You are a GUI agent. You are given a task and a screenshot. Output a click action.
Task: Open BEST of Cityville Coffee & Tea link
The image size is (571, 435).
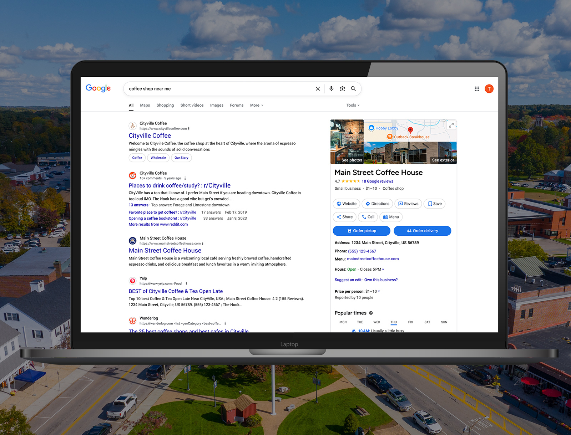tap(176, 291)
